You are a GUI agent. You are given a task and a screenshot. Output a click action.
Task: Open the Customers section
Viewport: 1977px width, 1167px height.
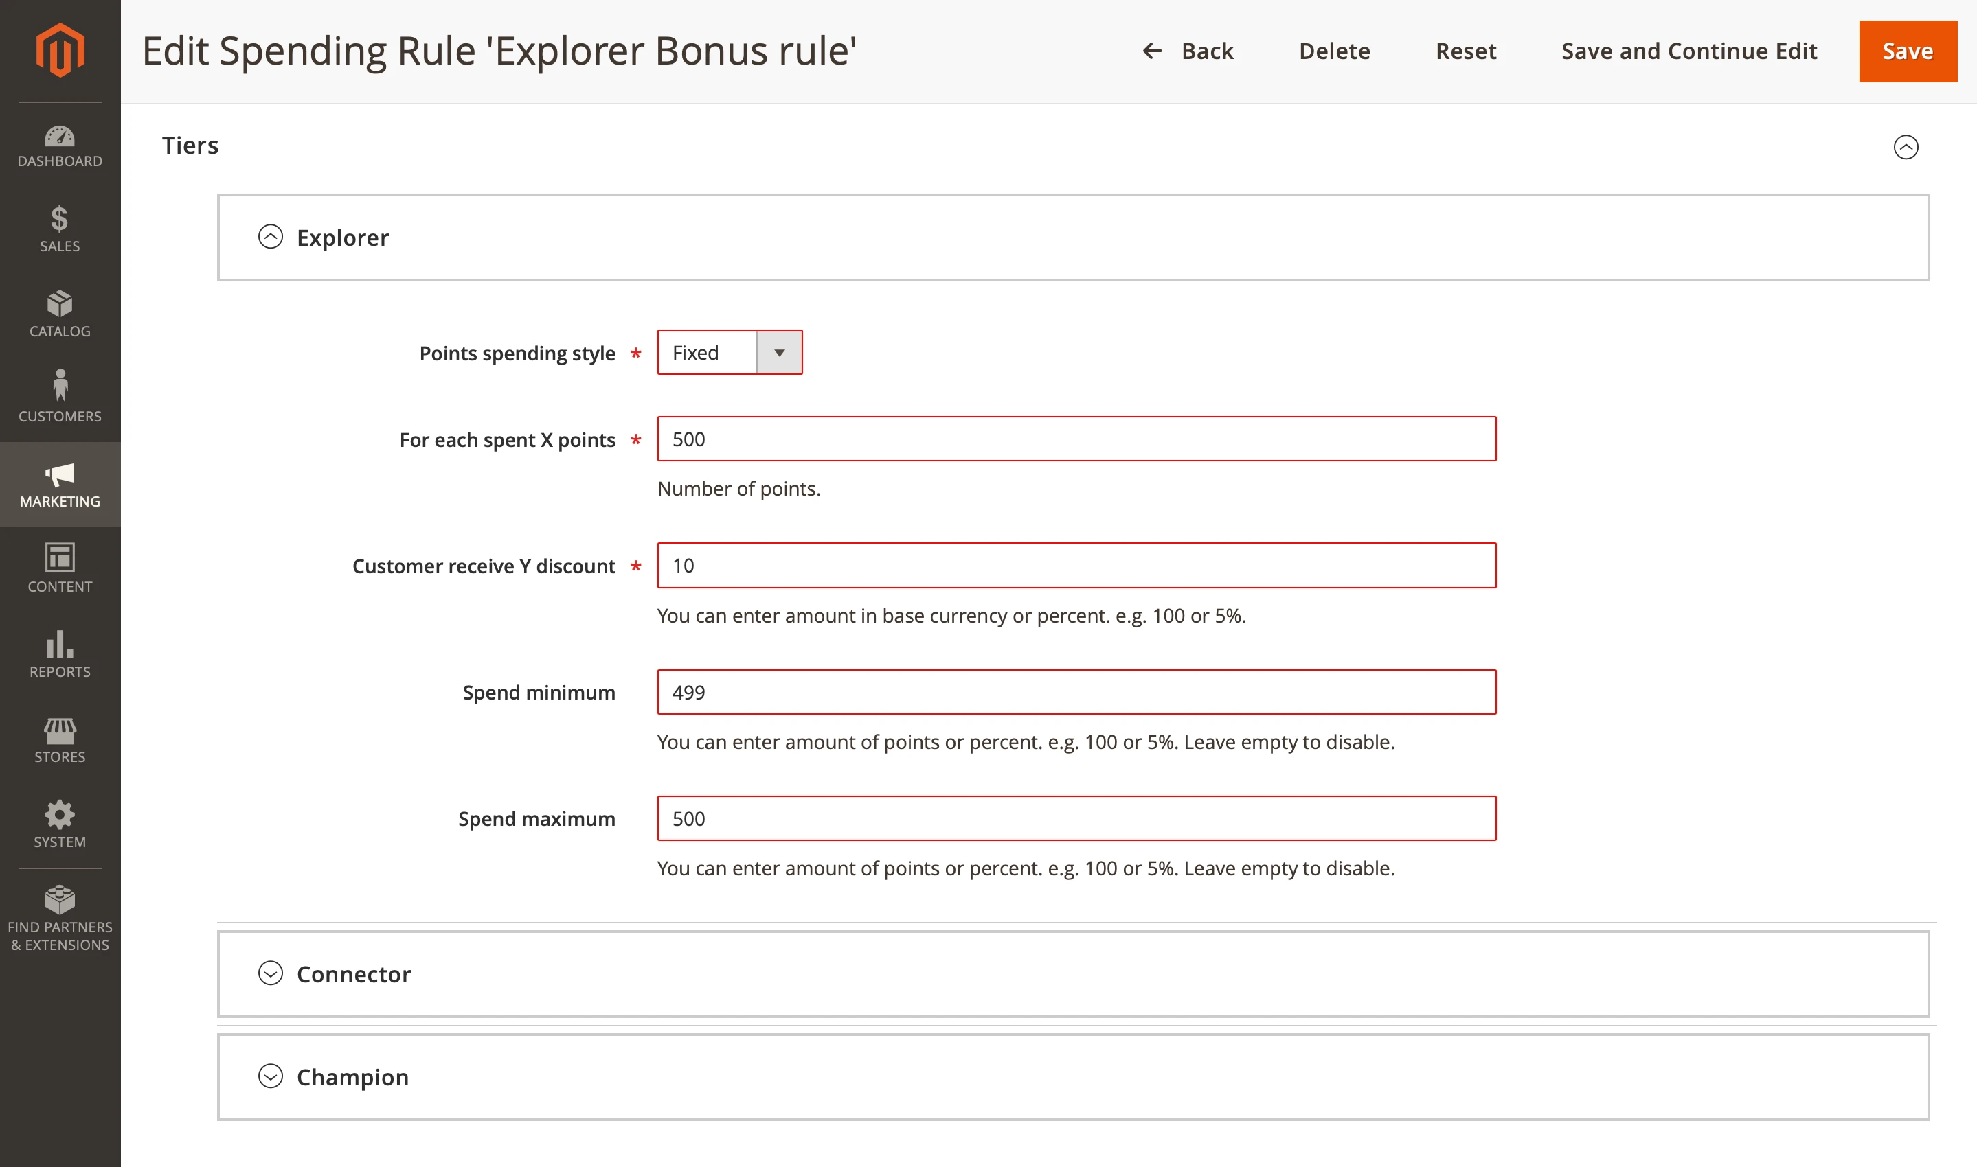click(x=60, y=398)
